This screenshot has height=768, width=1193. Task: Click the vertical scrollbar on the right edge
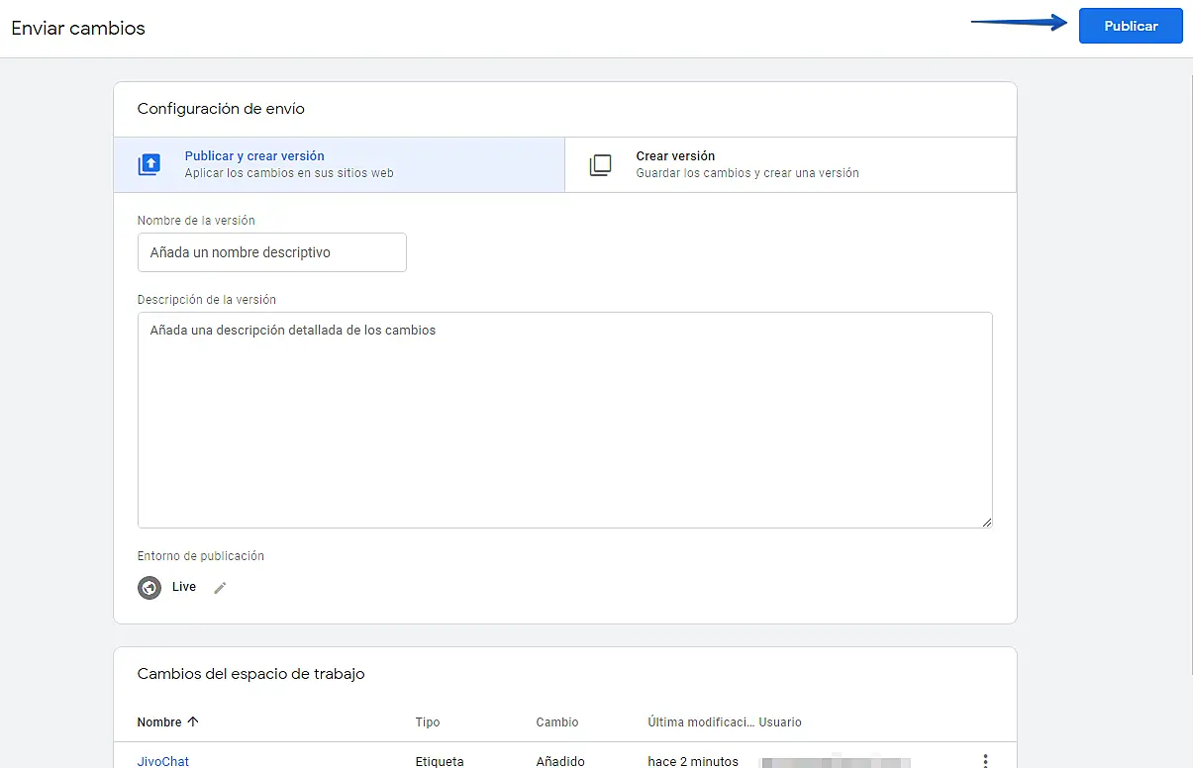1187,396
